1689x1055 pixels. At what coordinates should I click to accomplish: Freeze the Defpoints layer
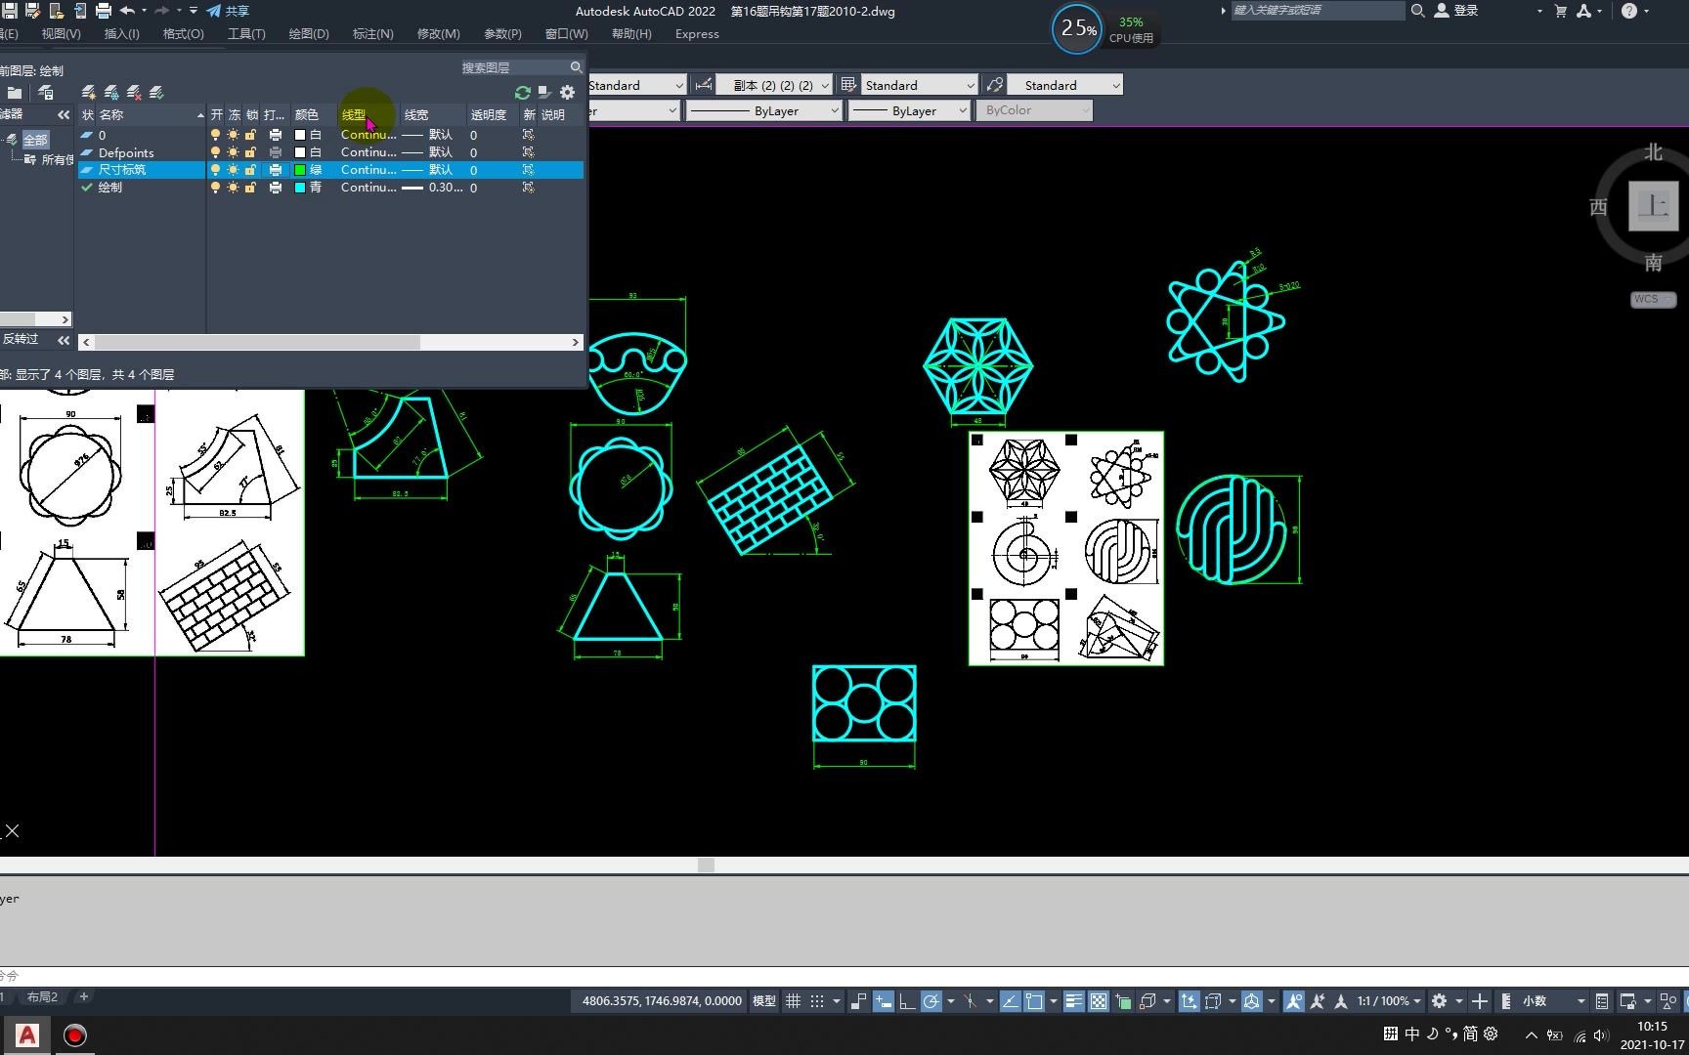tap(234, 152)
